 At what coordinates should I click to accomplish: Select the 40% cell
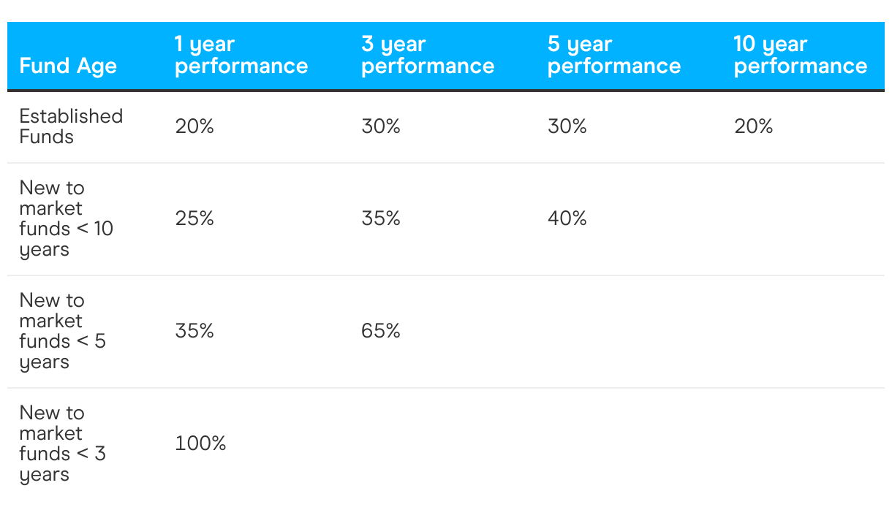(567, 218)
